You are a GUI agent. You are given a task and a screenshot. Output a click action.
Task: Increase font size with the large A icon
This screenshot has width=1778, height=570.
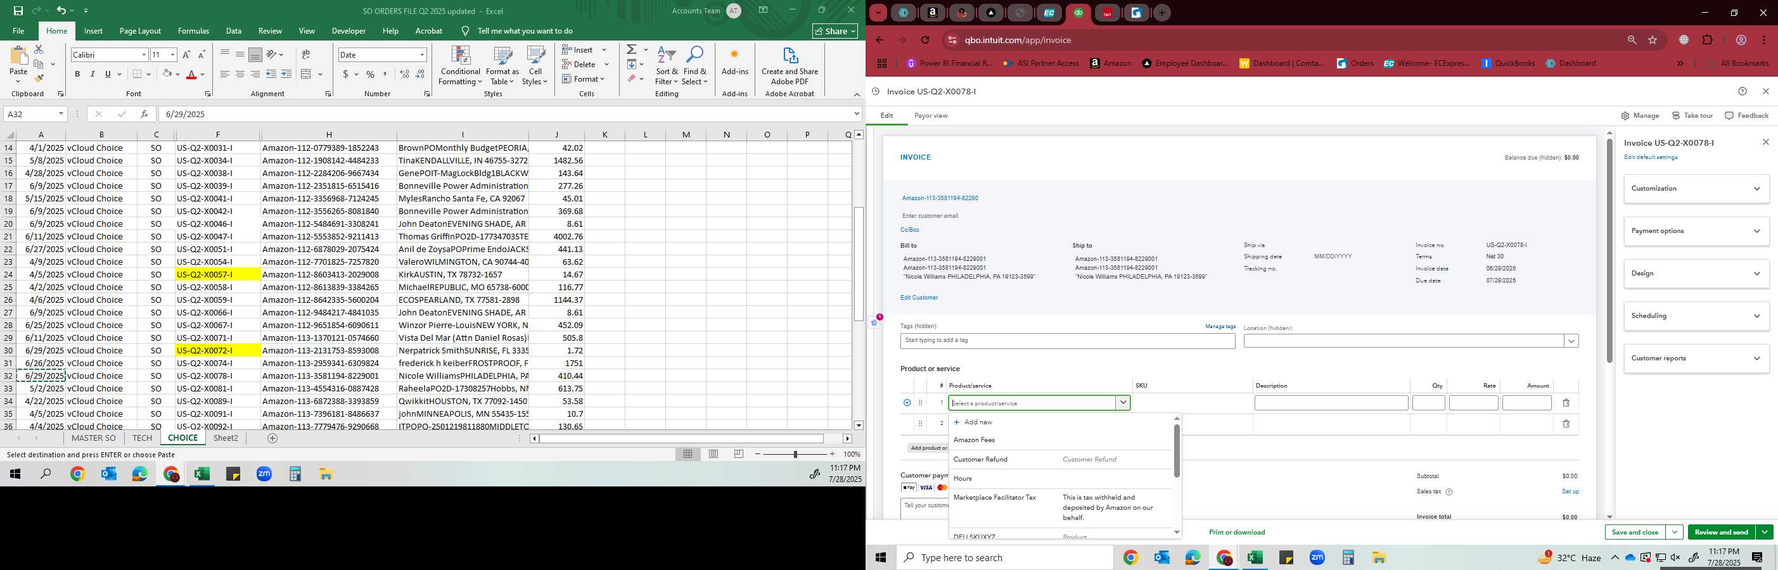click(186, 54)
